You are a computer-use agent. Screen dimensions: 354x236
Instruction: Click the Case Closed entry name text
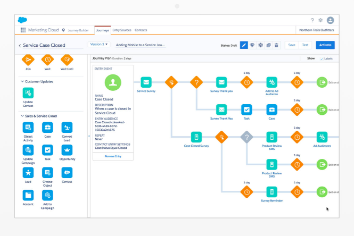104,99
